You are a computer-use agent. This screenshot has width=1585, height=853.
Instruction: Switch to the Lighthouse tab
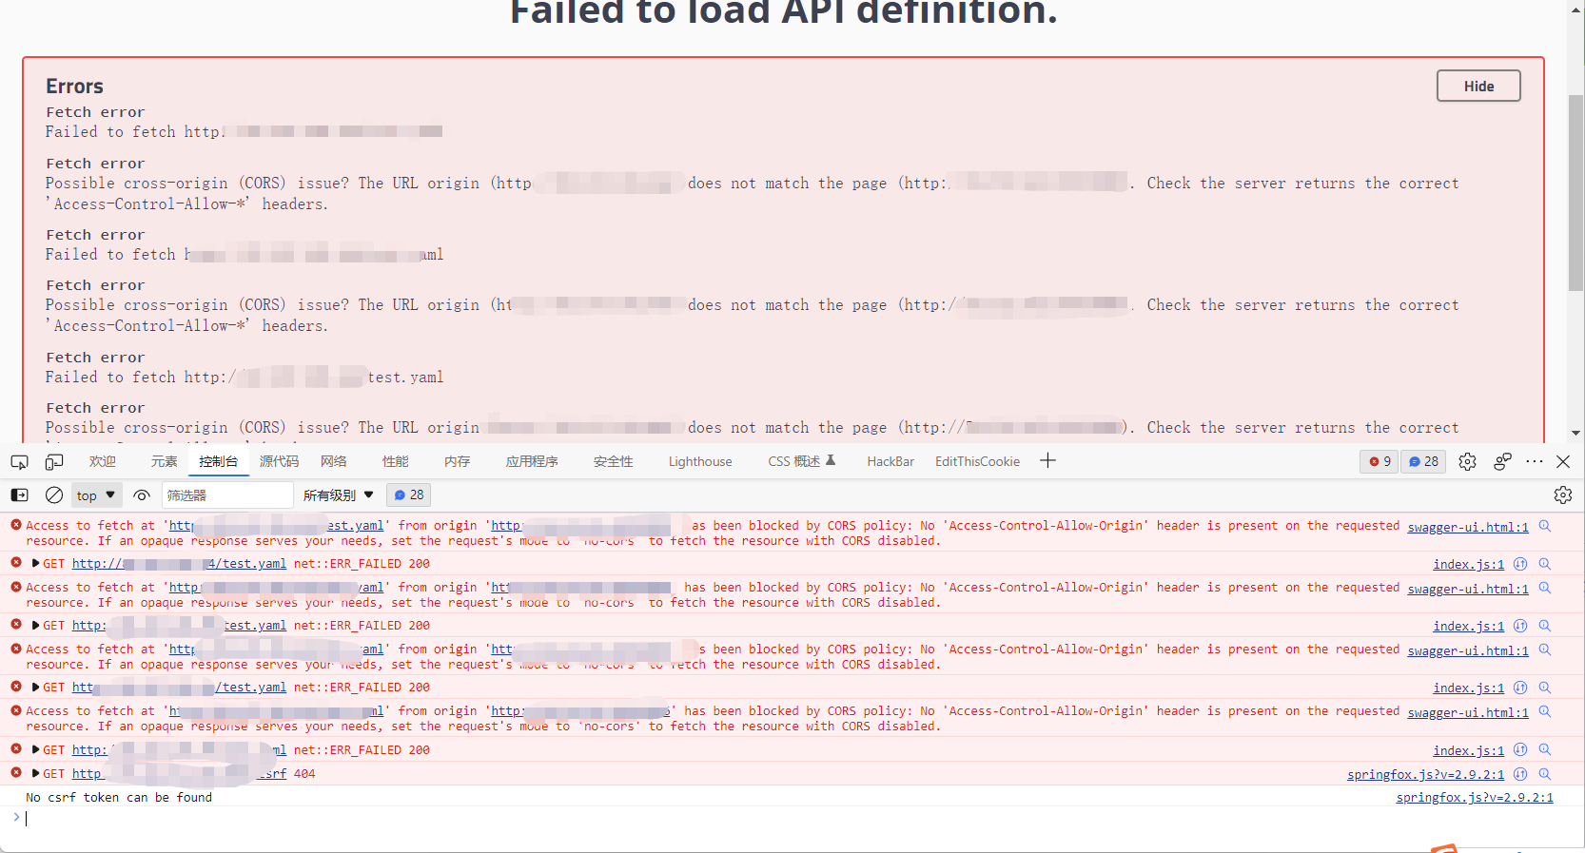point(700,461)
